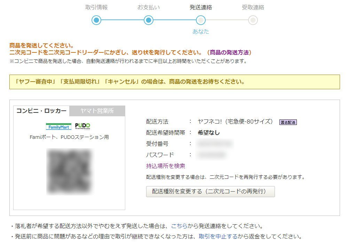The width and height of the screenshot is (348, 243).
Task: Click the blurred パスワード value
Action: tap(211, 155)
